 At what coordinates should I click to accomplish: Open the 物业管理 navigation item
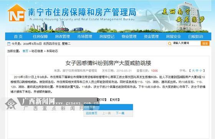pyautogui.click(x=129, y=36)
